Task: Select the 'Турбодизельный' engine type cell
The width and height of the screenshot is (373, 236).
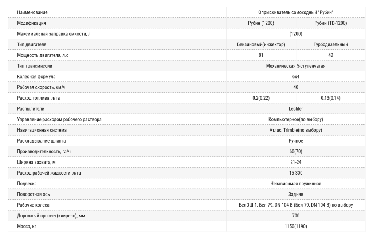Action: 330,45
